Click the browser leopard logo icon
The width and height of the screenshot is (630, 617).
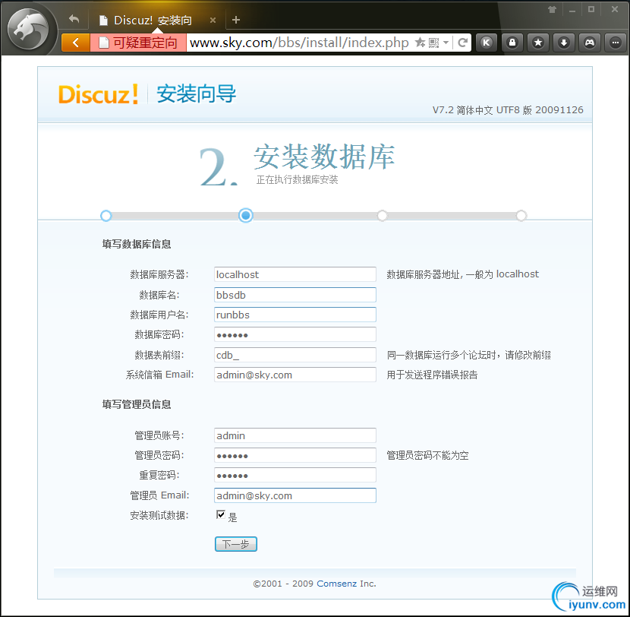click(28, 29)
